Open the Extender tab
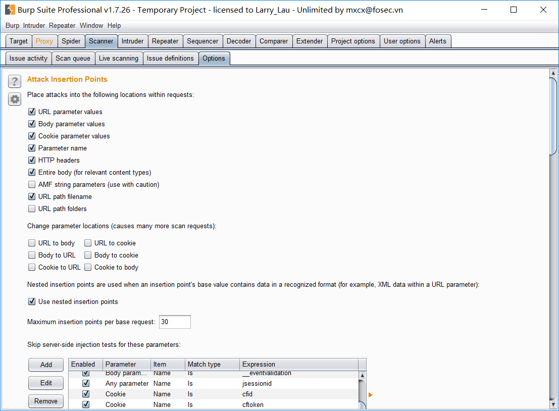The image size is (559, 411). click(x=310, y=41)
